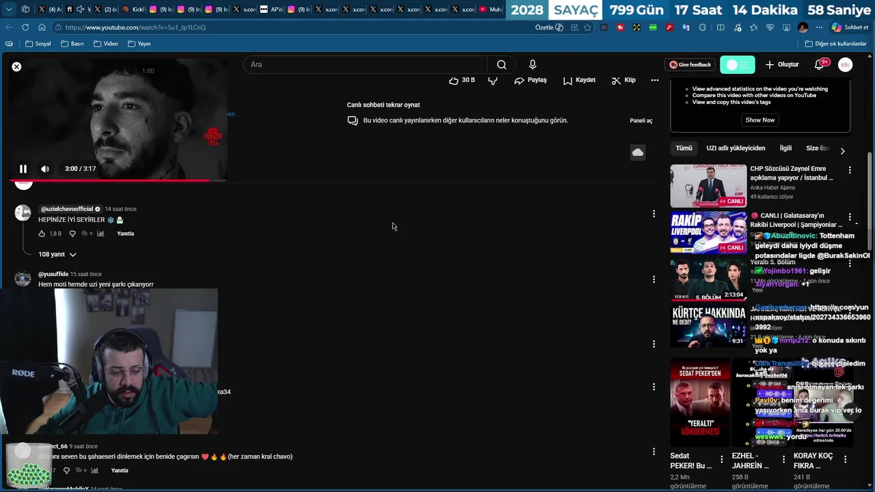Reply via Yanıtla on uzielchavoofficial comment
Image resolution: width=875 pixels, height=492 pixels.
coord(126,234)
